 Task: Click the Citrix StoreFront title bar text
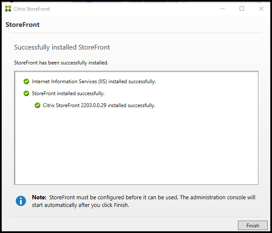32,9
